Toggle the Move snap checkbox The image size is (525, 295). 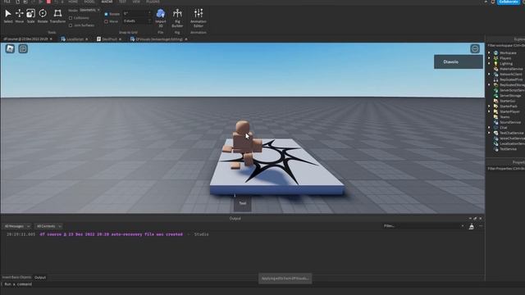click(x=106, y=21)
